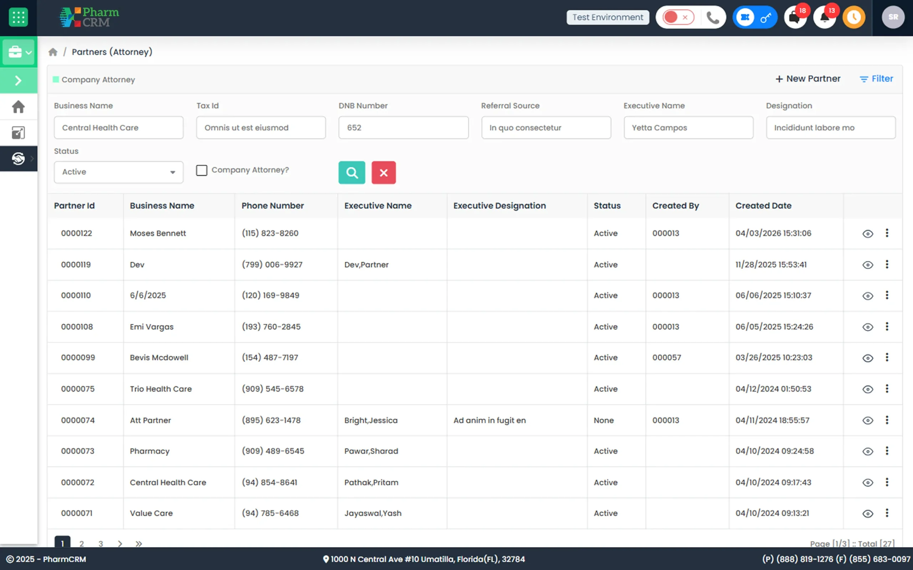Open actions menu for Moses Bennett row
The image size is (913, 570).
coord(887,233)
